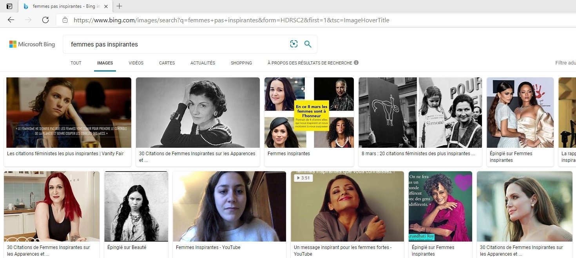
Task: Reload the page with the refresh icon
Action: tap(45, 20)
